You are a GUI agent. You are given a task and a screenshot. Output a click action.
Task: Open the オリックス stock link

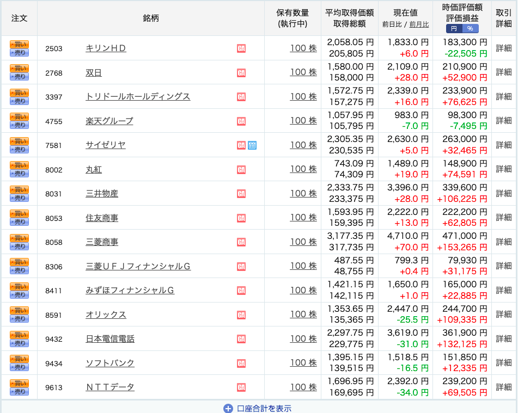click(x=106, y=315)
